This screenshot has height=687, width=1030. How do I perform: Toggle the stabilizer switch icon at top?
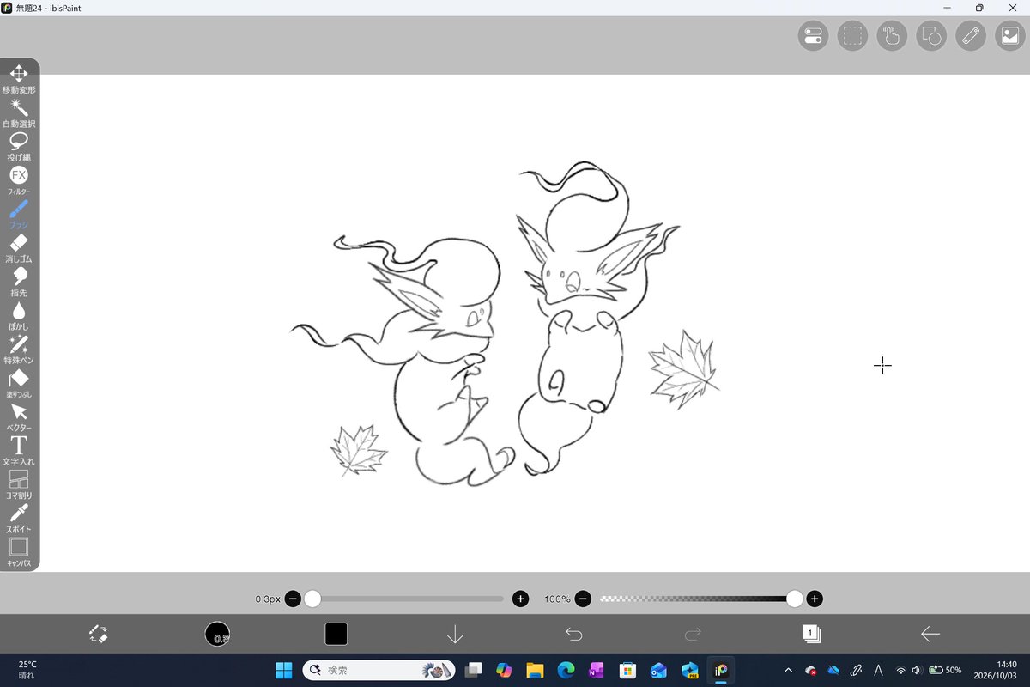coord(813,36)
